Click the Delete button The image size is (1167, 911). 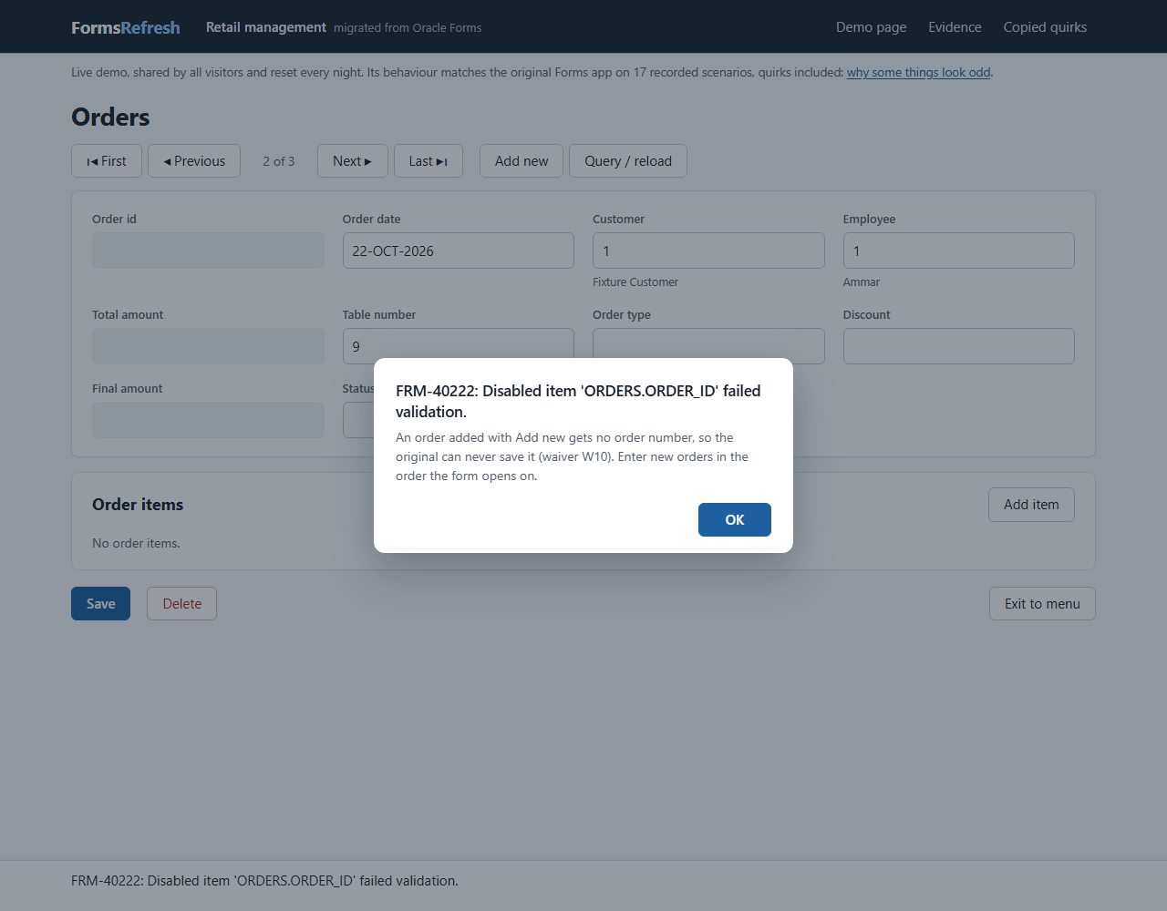pyautogui.click(x=182, y=604)
